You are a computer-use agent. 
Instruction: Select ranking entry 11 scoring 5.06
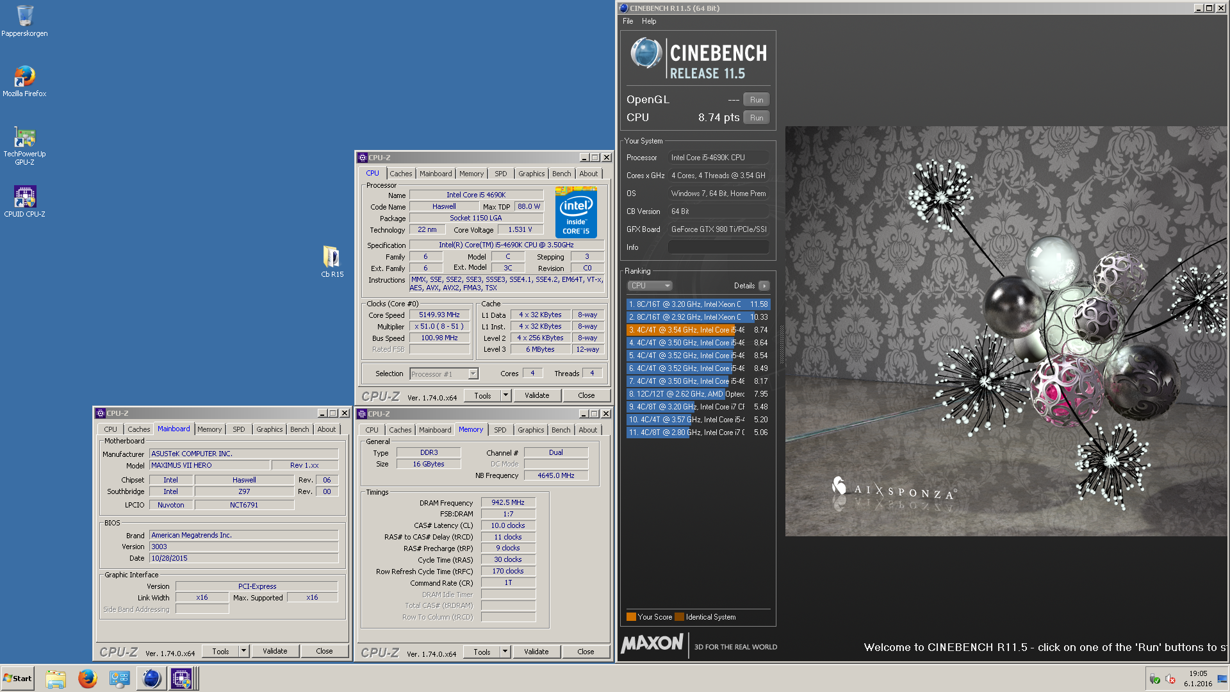698,432
